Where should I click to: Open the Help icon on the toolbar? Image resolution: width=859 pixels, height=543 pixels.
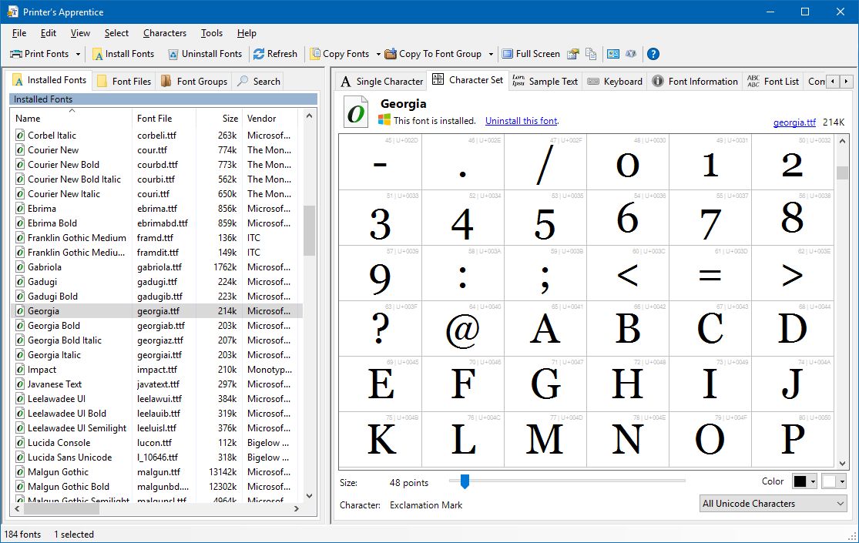click(x=652, y=53)
